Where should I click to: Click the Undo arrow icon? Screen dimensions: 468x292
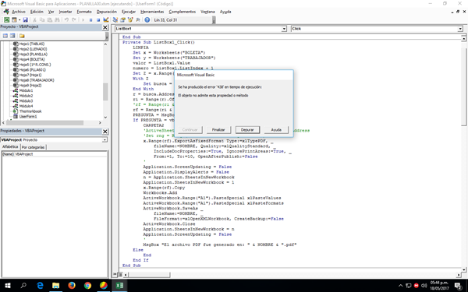pos(66,20)
